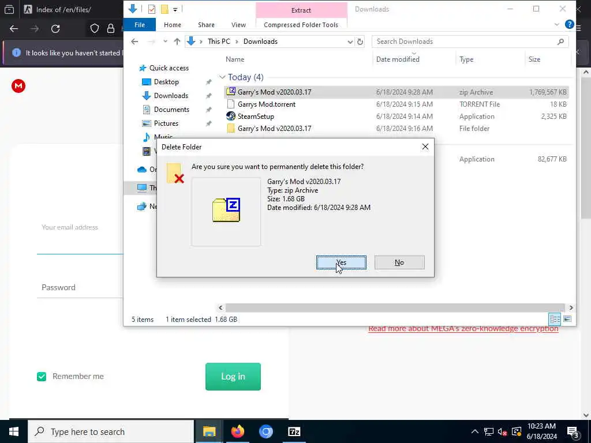This screenshot has width=591, height=443.
Task: Sort by the Size column header
Action: 534,59
